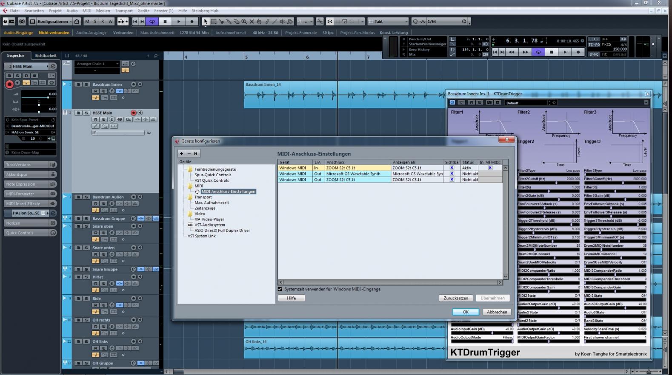Image resolution: width=672 pixels, height=375 pixels.
Task: Click add track plus icon in track list header
Action: 148,56
